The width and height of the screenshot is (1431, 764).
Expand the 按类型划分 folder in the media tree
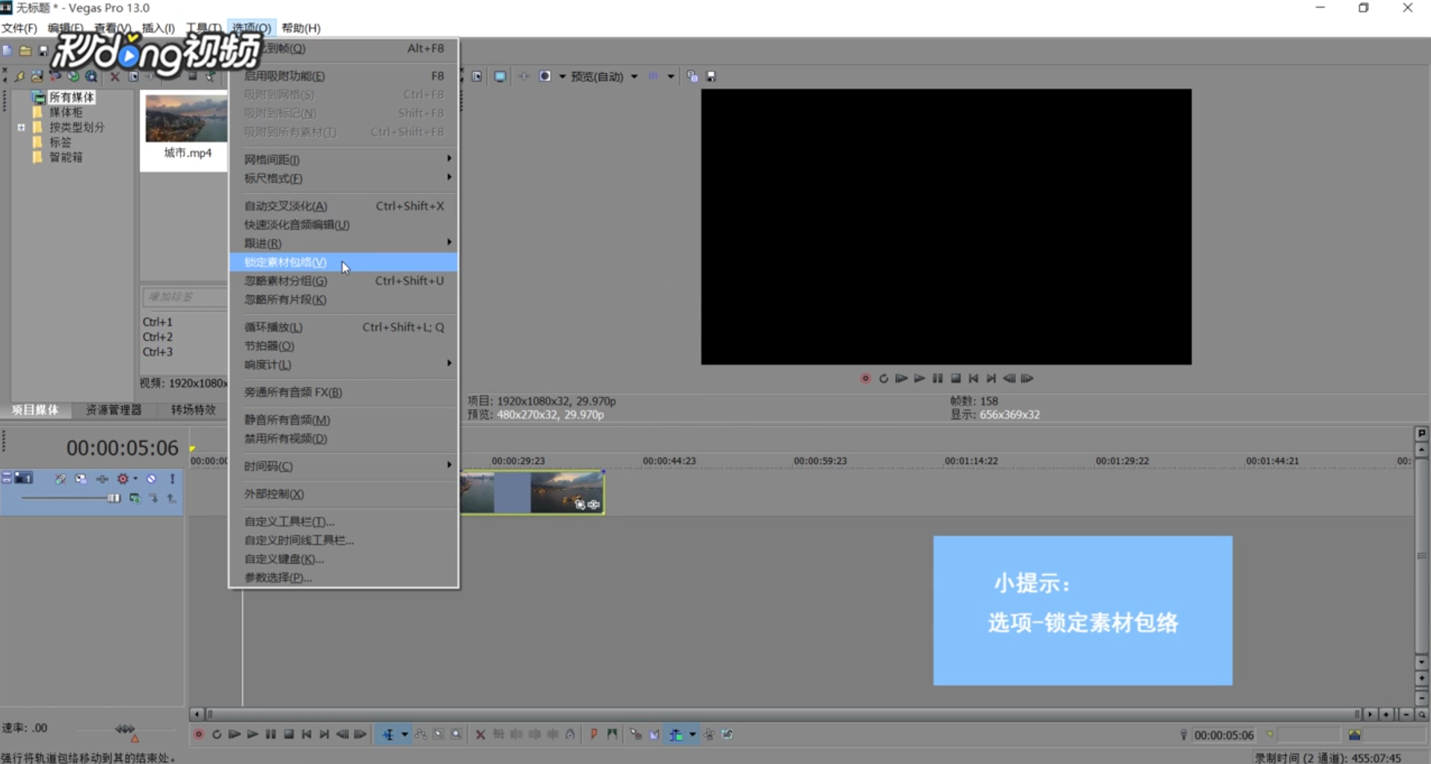pos(21,127)
